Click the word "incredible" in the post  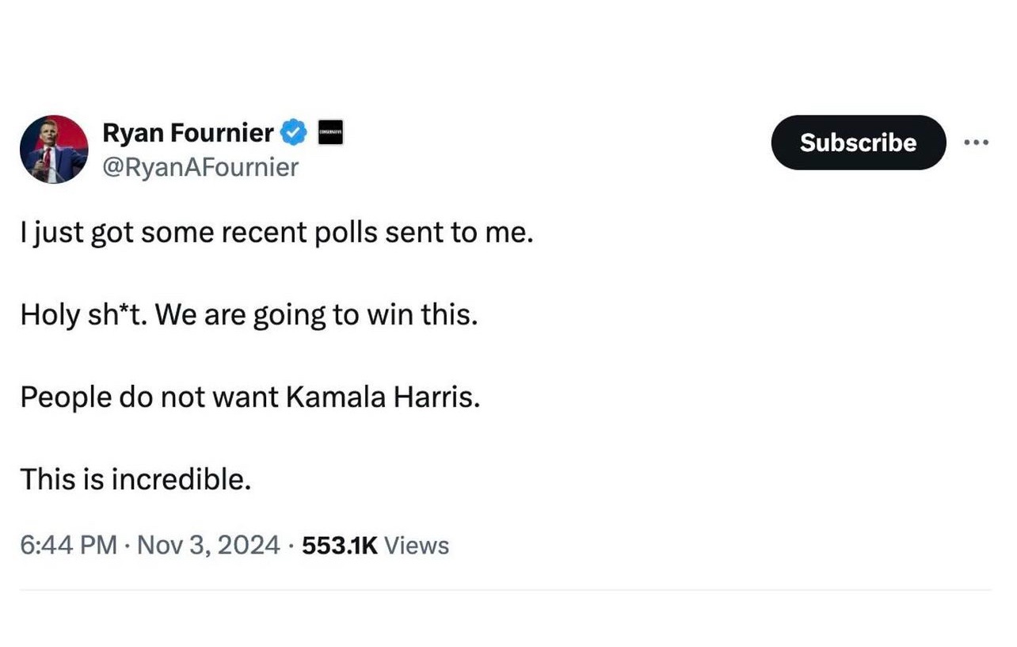click(181, 478)
